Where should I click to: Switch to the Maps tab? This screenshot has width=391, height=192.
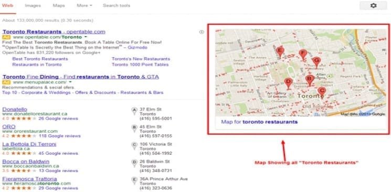pos(59,5)
